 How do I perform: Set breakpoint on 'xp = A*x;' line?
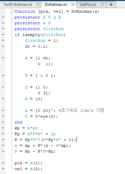(x=3, y=128)
